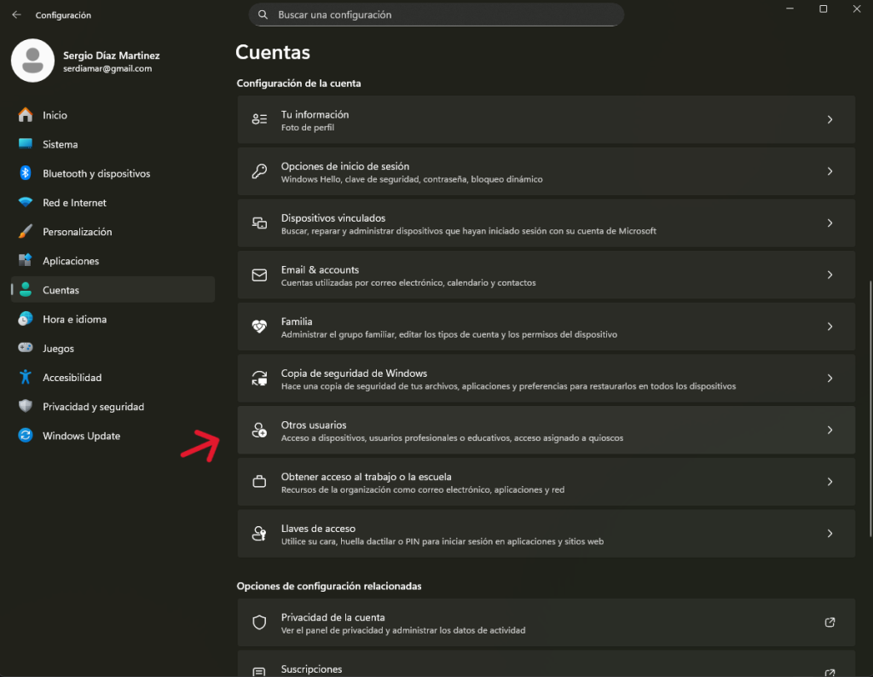This screenshot has width=873, height=677.
Task: Click the Bluetooth y dispositivos icon
Action: coord(26,173)
